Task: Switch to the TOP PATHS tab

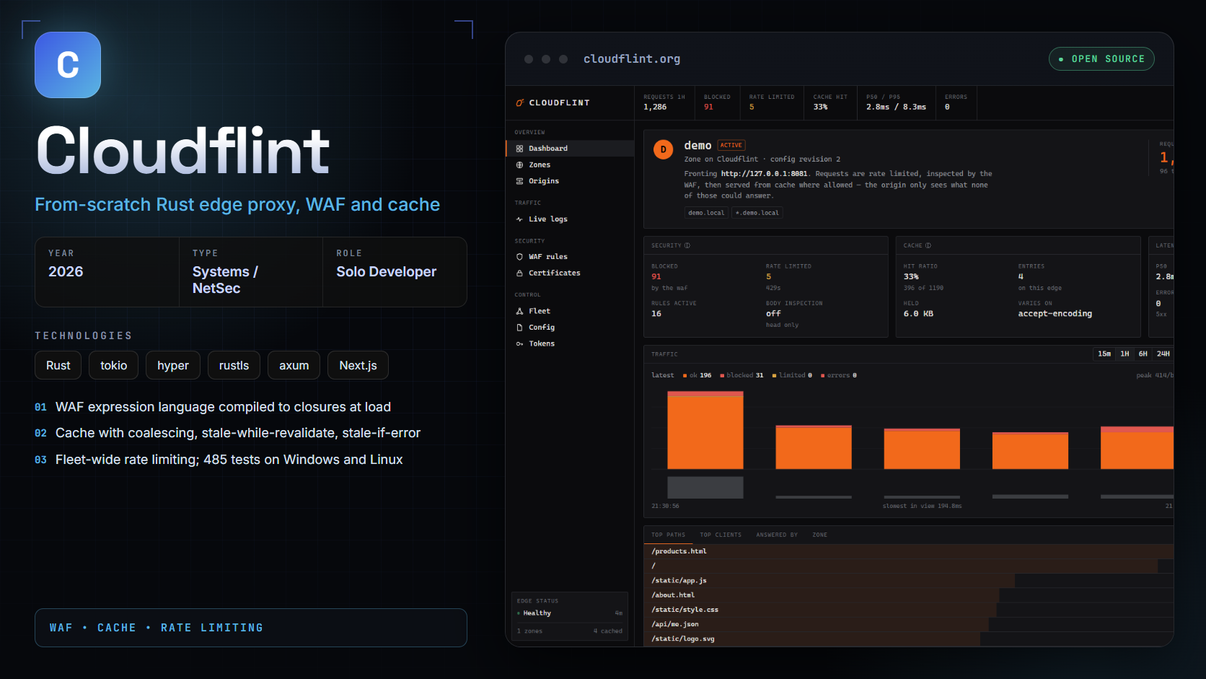Action: click(x=668, y=535)
